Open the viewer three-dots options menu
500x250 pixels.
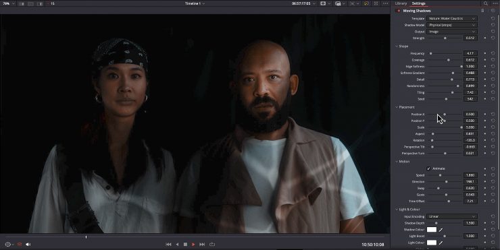[386, 3]
